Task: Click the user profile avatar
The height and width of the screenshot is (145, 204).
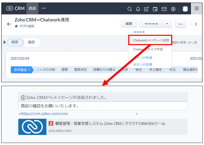Action: [x=185, y=9]
